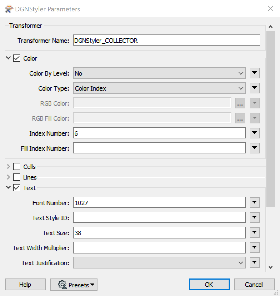
Task: Click the scrollbar down arrow
Action: coord(270,267)
